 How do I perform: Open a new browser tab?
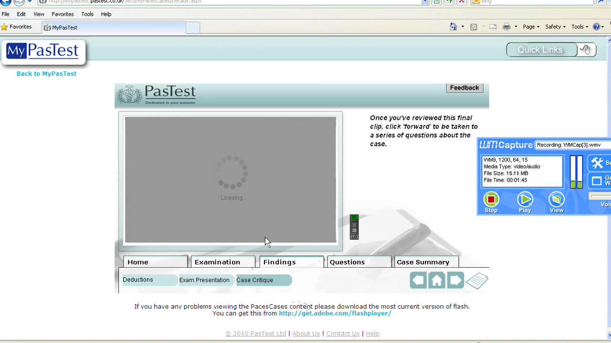point(193,28)
